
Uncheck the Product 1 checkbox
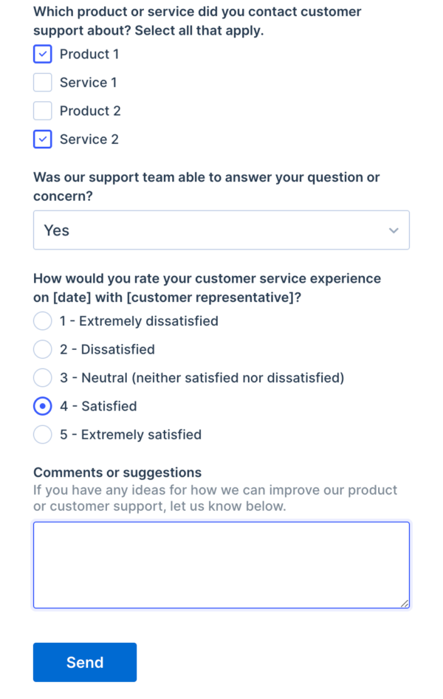pos(42,54)
